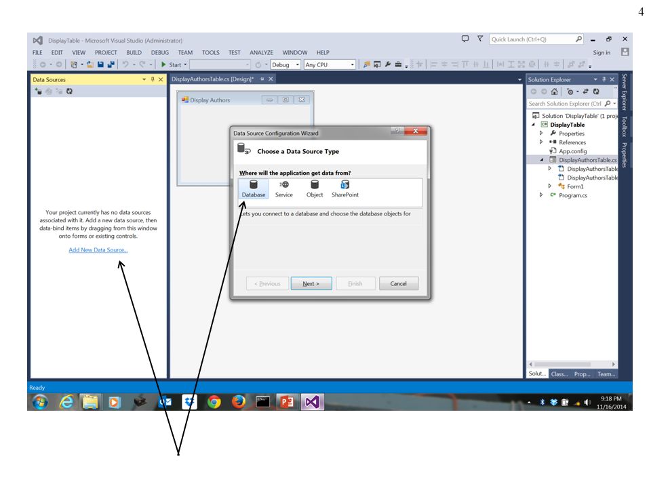Click the Sign in link

coord(601,53)
